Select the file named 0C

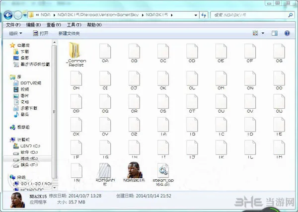(x=163, y=53)
